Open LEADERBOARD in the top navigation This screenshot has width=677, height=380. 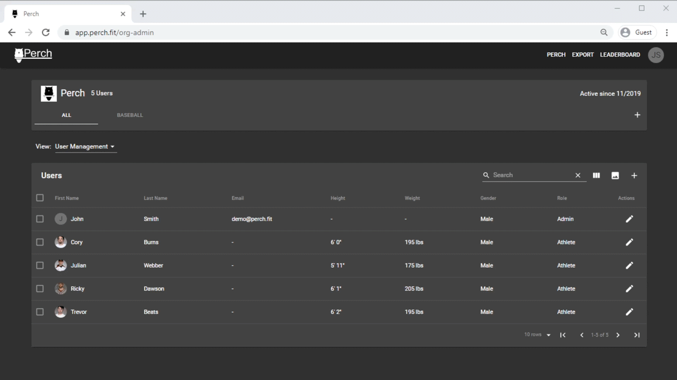[x=620, y=55]
